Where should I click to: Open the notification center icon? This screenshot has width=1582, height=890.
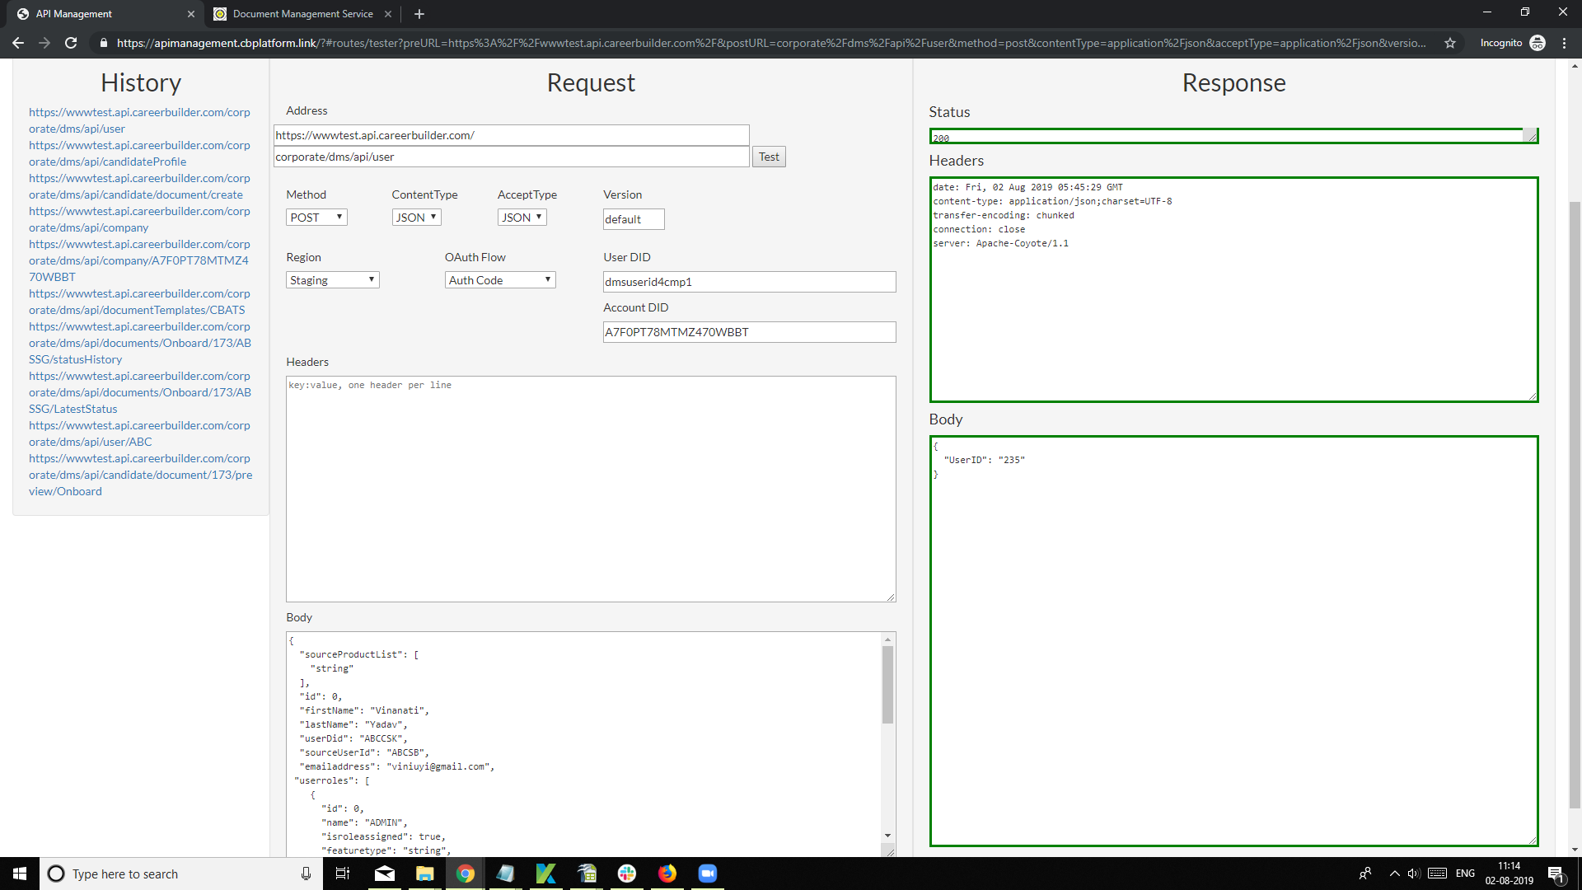(1556, 874)
